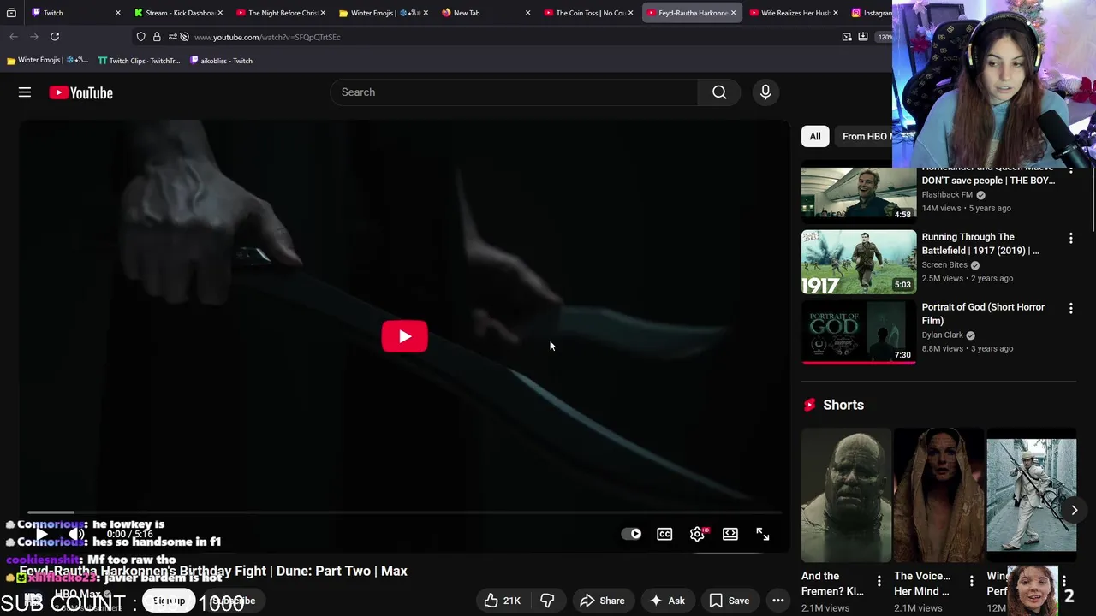
Task: Open more actions (three dots) under video
Action: 778,601
